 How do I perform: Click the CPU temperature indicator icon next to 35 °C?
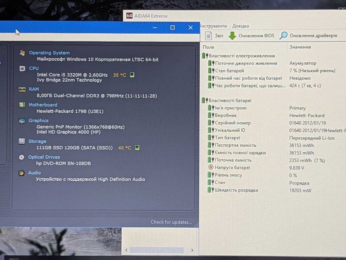[132, 75]
